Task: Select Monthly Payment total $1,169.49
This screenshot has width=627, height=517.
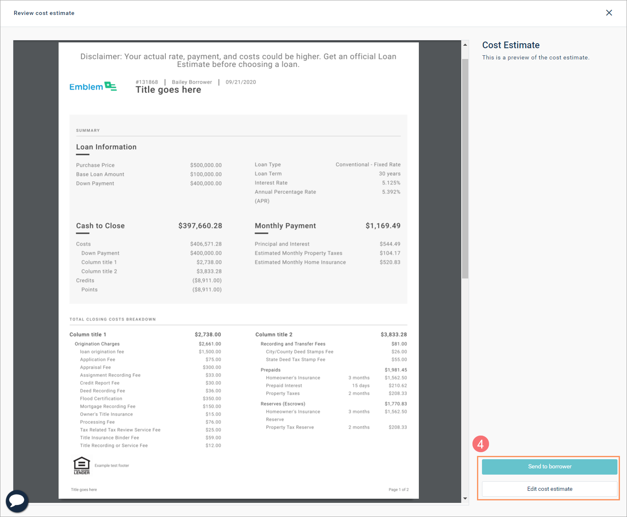Action: (x=383, y=226)
